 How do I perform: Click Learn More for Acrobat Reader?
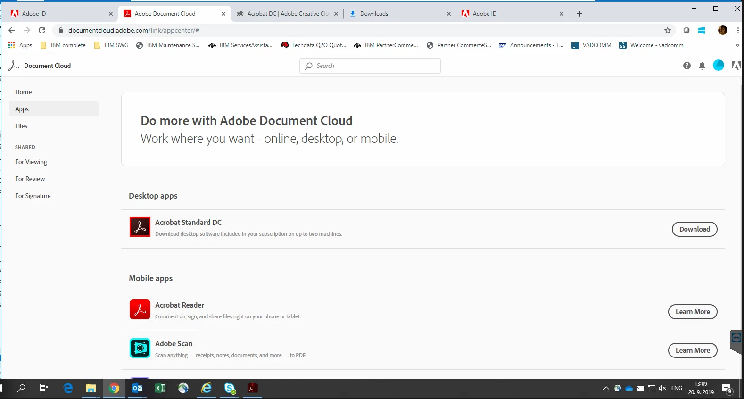[693, 312]
